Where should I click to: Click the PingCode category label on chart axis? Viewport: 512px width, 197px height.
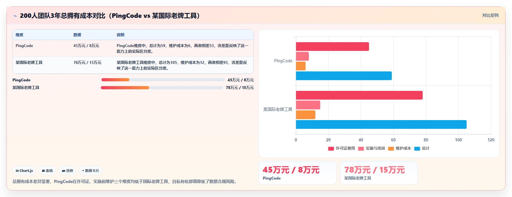(x=283, y=61)
